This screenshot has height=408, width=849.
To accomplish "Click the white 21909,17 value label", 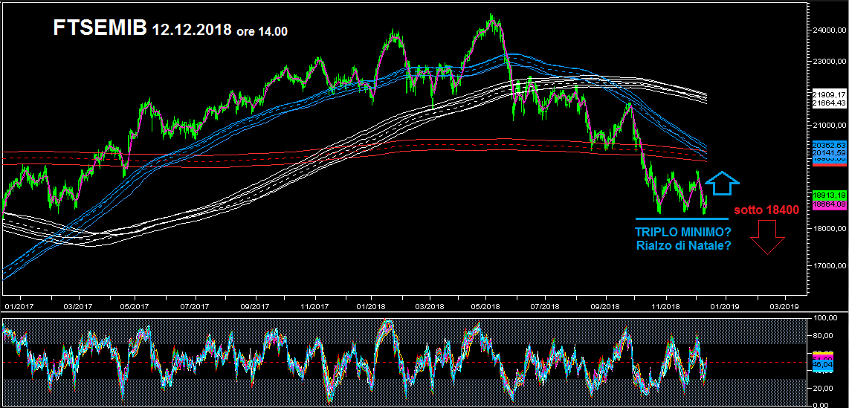I will click(828, 94).
